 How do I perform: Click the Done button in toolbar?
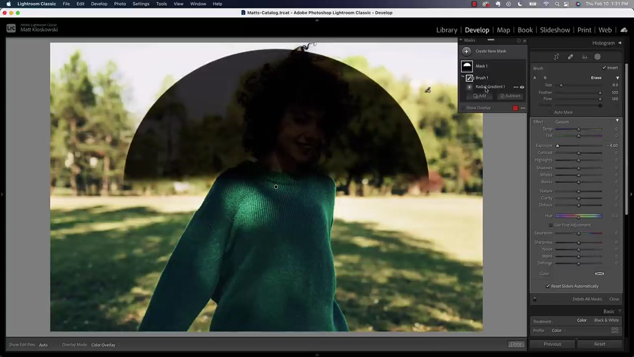click(516, 344)
